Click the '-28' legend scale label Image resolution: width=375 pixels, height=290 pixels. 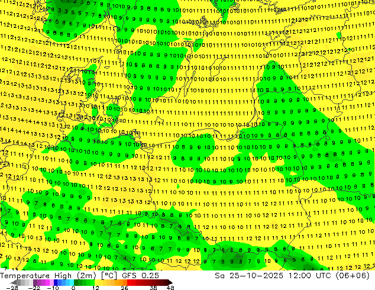[12, 288]
